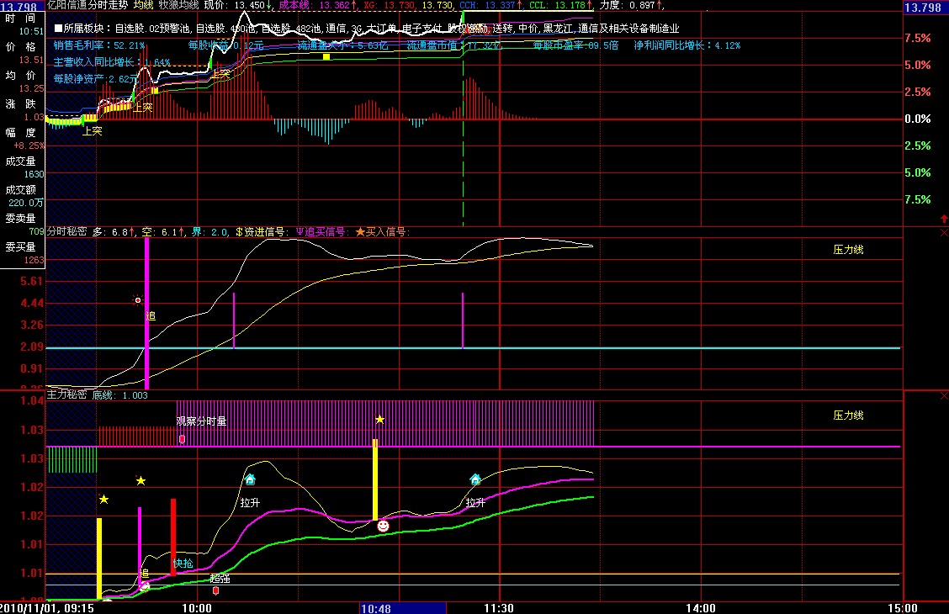Close the 分时秘密 indicator panel
This screenshot has height=614, width=949.
coord(942,232)
